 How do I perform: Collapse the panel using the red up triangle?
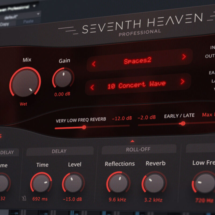click(132, 141)
